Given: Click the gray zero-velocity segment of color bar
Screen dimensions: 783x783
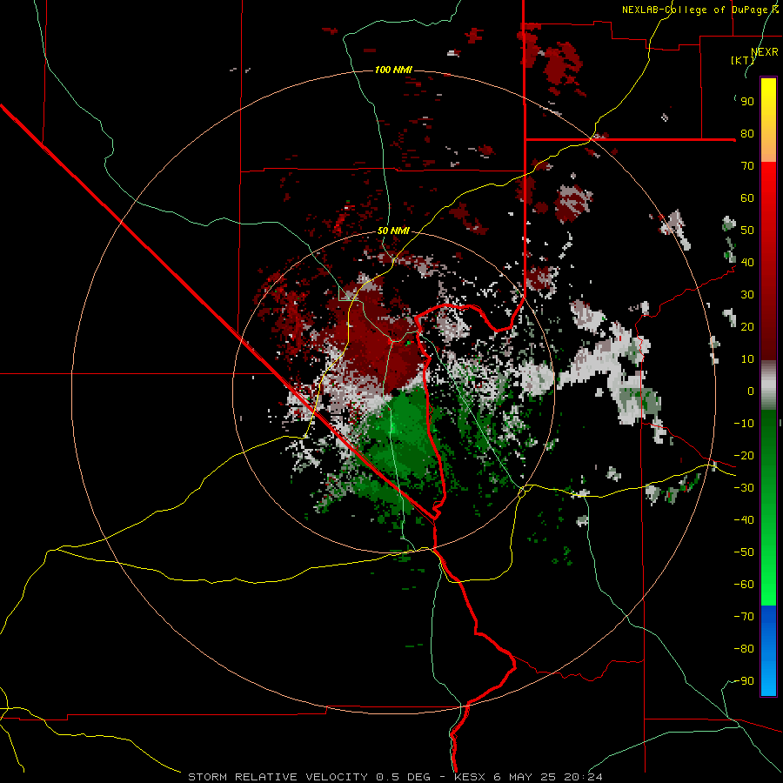Looking at the screenshot, I should (x=768, y=385).
